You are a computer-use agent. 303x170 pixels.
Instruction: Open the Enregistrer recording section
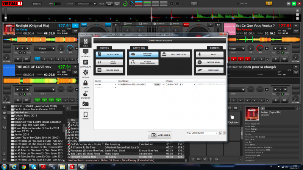click(85, 105)
